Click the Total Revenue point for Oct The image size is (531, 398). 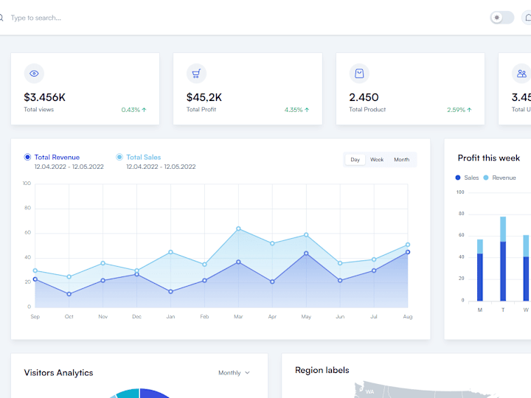coord(69,294)
